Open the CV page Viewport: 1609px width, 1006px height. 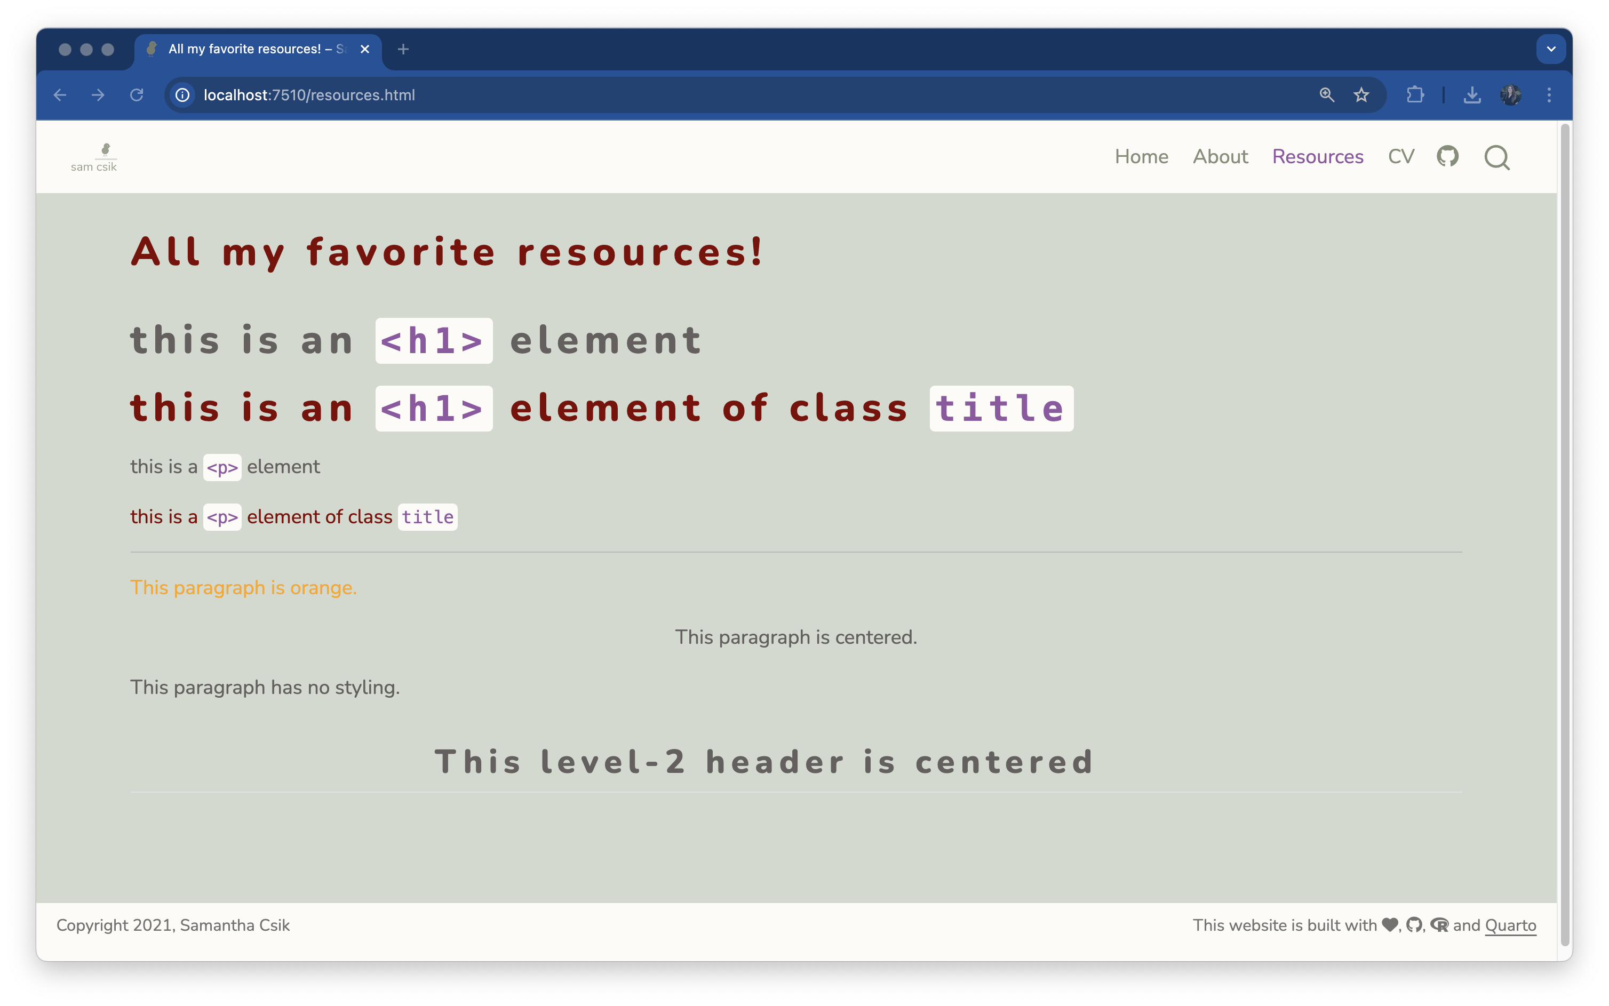[x=1401, y=156]
